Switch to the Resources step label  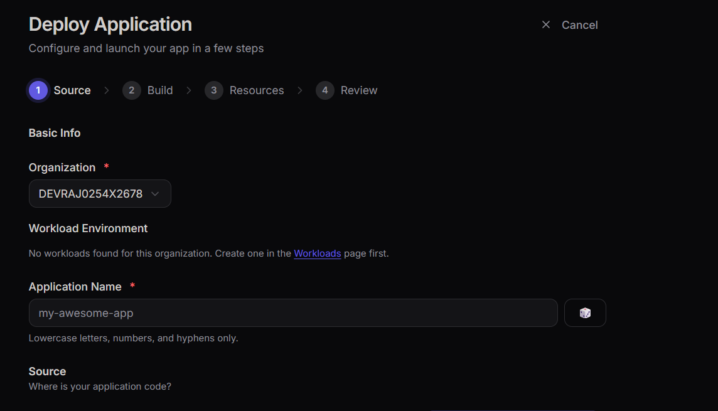(257, 90)
